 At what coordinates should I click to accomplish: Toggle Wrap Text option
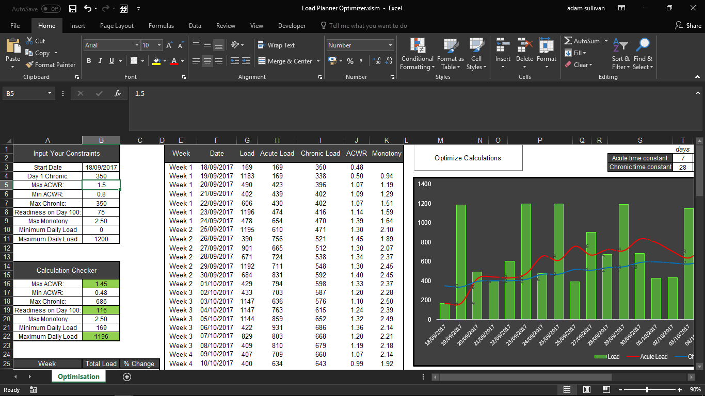point(276,45)
